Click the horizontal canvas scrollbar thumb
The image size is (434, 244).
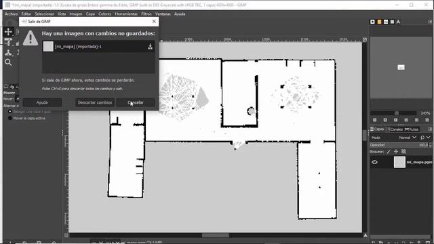tap(216, 235)
